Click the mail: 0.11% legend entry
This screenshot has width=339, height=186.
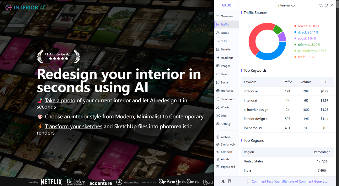tap(304, 57)
